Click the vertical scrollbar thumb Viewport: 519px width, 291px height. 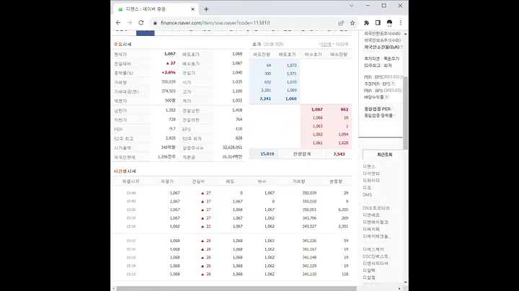tap(405, 112)
